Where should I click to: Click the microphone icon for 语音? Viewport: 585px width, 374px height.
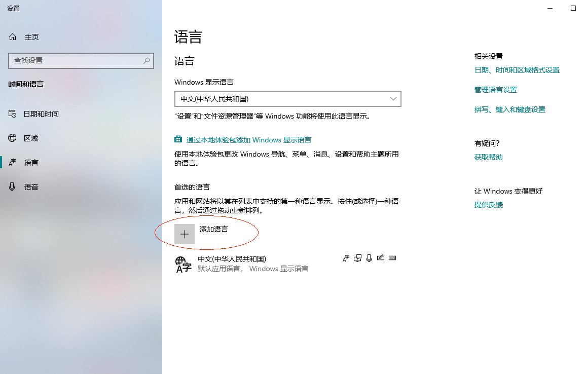(x=12, y=186)
